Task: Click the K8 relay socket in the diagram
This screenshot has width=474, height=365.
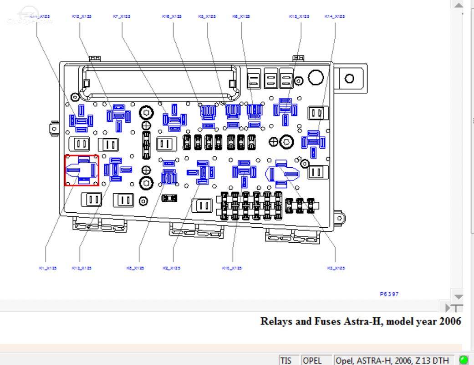Action: coord(169,173)
